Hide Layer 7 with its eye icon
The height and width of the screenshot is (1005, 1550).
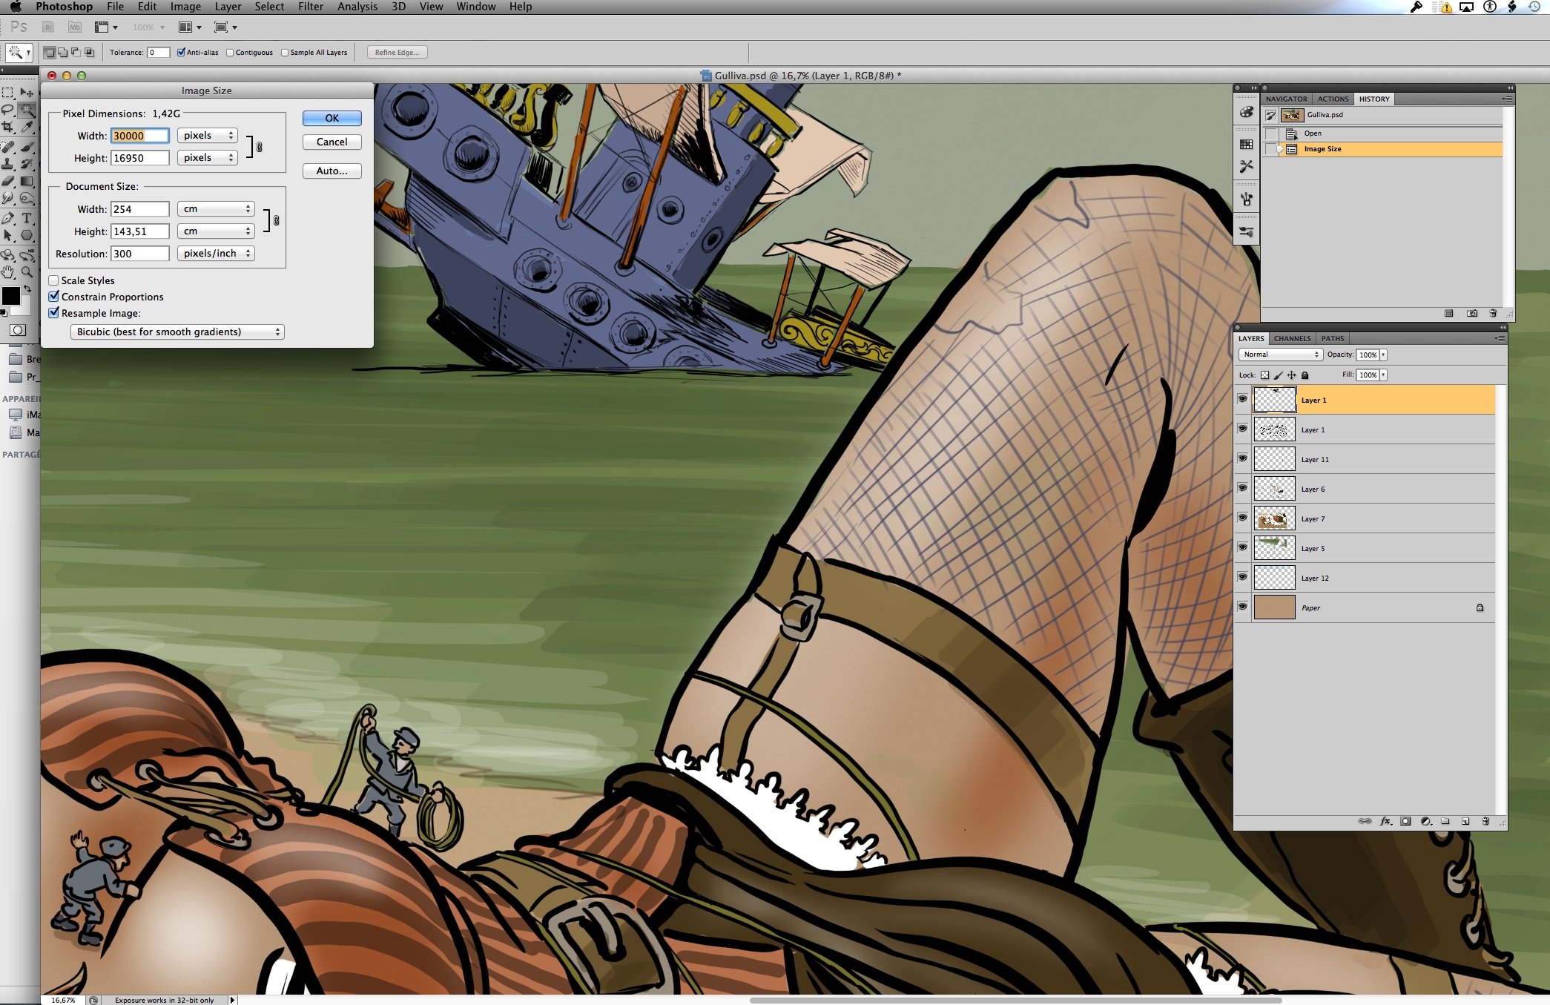click(x=1242, y=518)
